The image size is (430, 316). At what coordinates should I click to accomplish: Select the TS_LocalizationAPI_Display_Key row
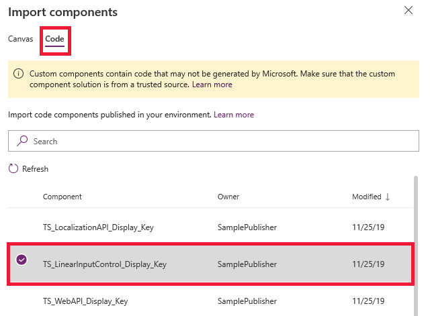point(210,227)
